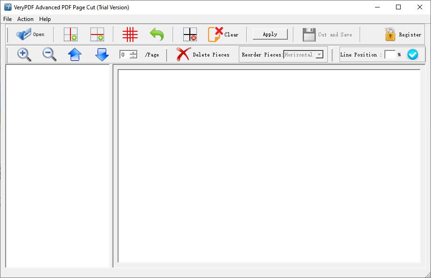Zoom out with the magnifier minus icon
Viewport: 431px width, 278px height.
[x=49, y=55]
